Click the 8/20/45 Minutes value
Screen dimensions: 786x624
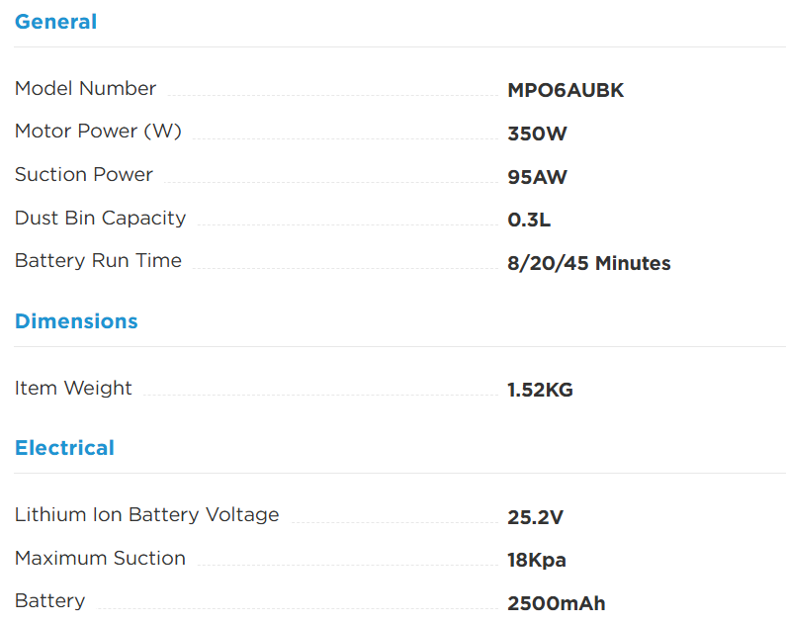[589, 263]
